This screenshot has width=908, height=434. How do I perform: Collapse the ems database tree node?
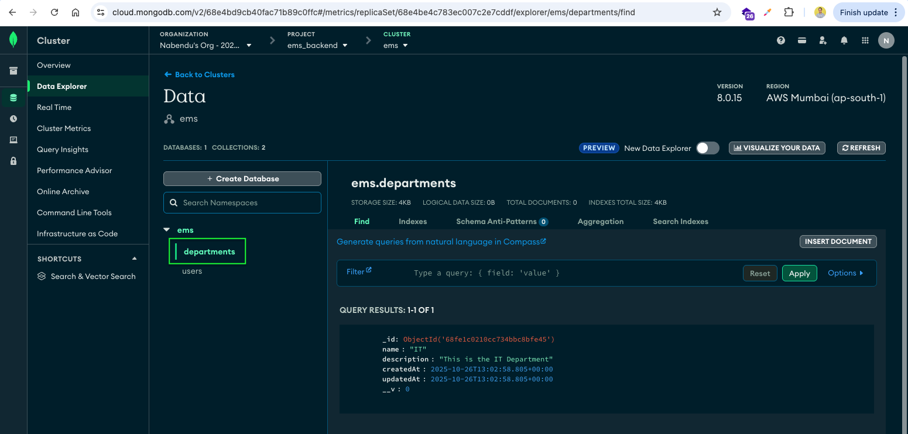166,230
